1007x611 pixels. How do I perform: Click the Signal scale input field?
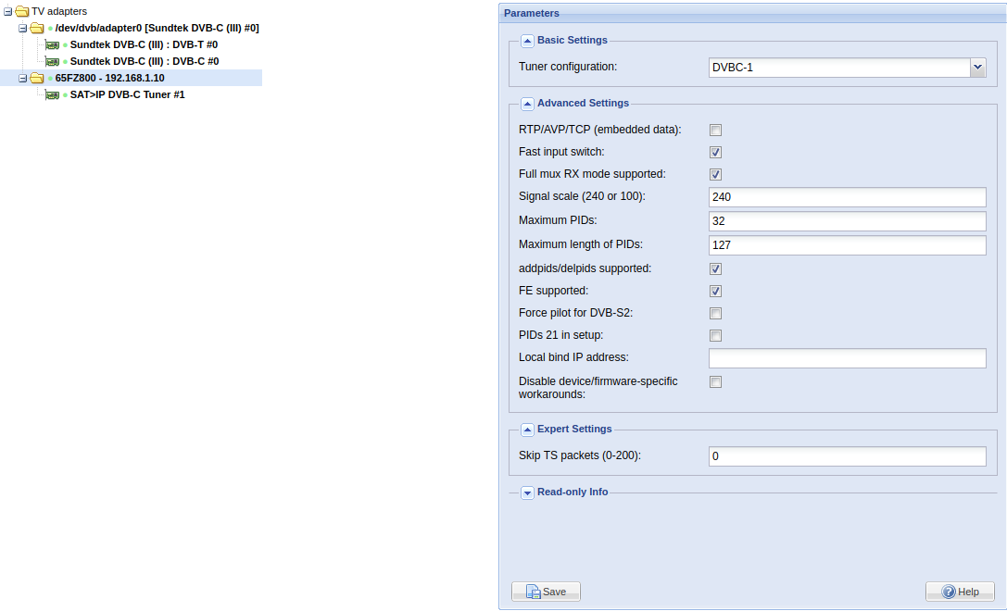[847, 197]
